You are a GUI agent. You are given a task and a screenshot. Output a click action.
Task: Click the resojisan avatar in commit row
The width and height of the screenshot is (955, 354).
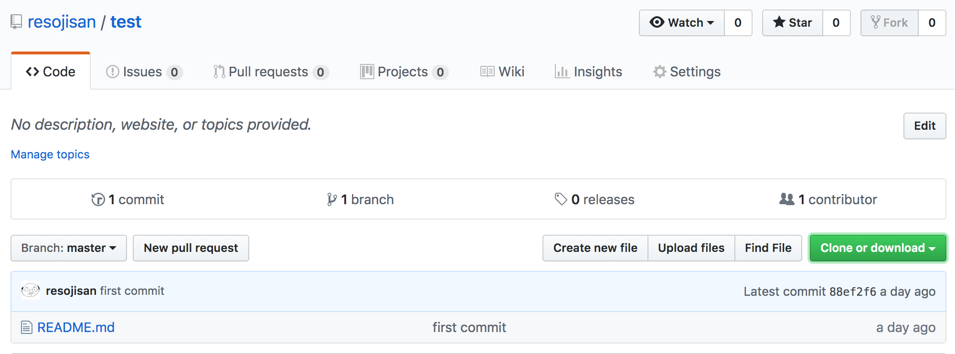pos(31,291)
